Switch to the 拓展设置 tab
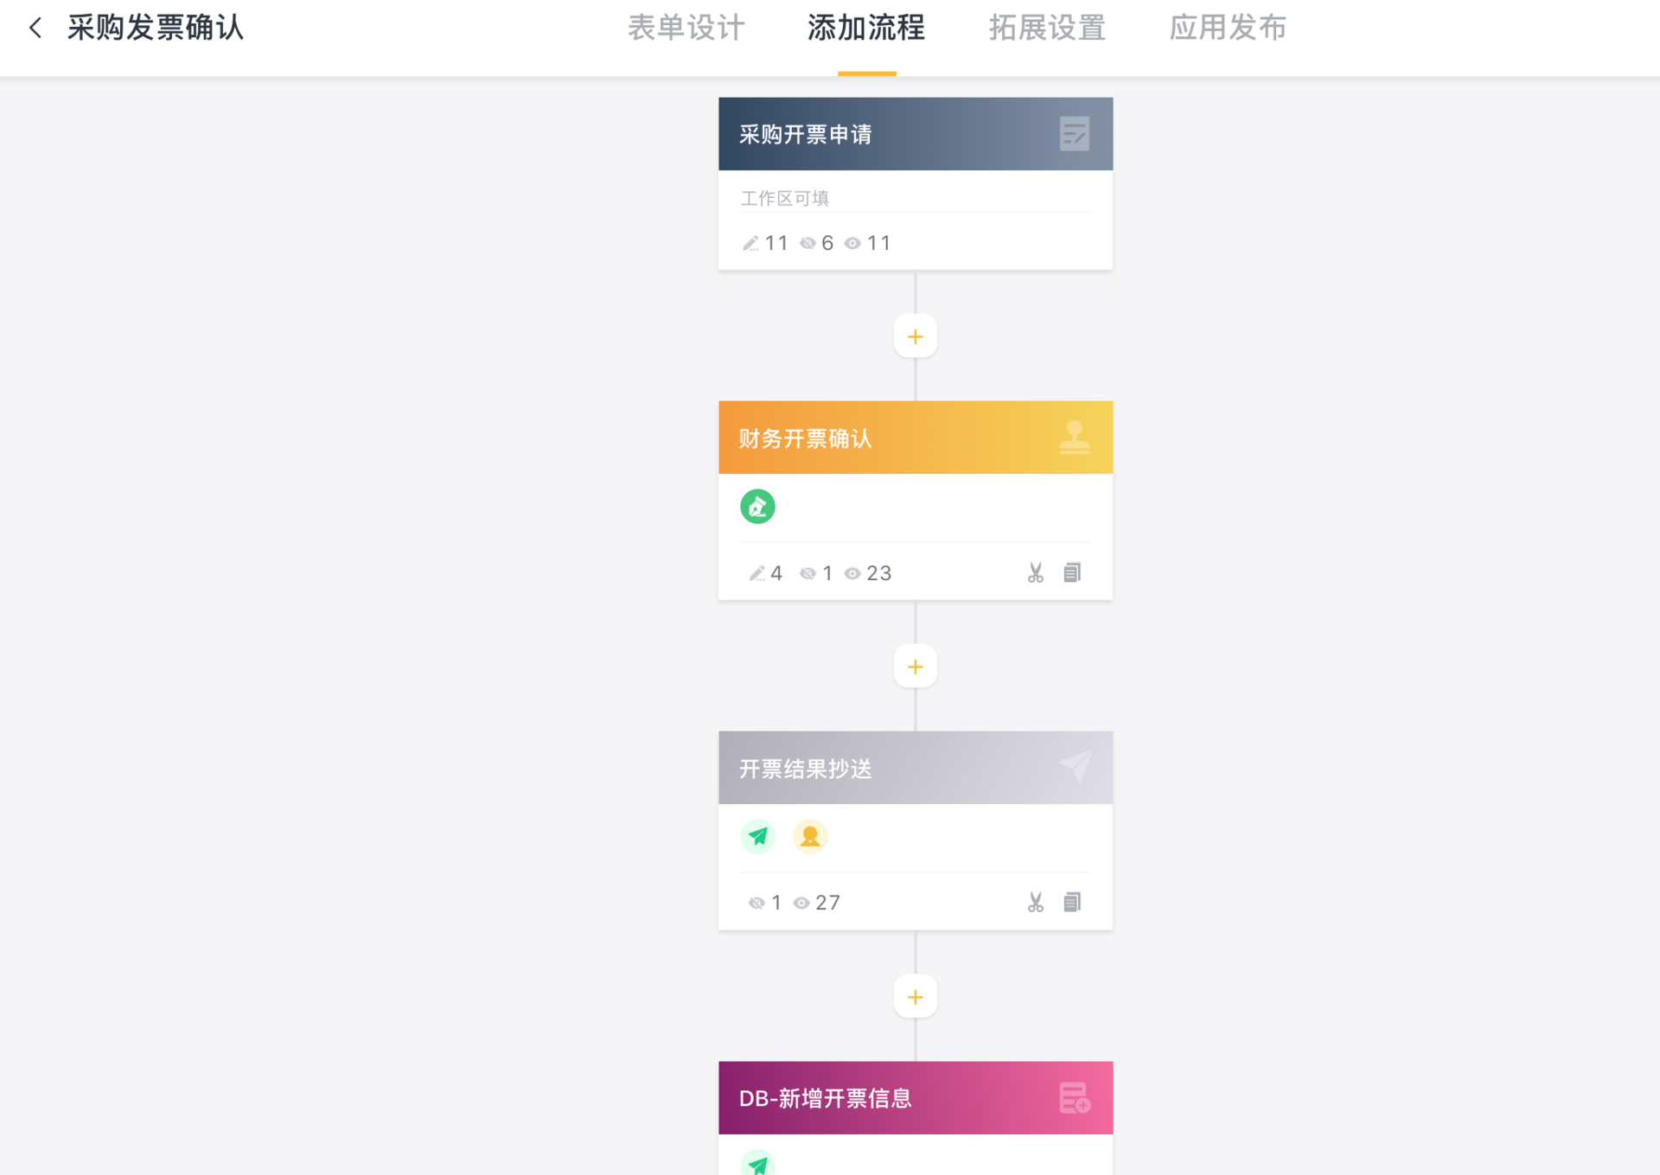The width and height of the screenshot is (1660, 1175). [1047, 28]
